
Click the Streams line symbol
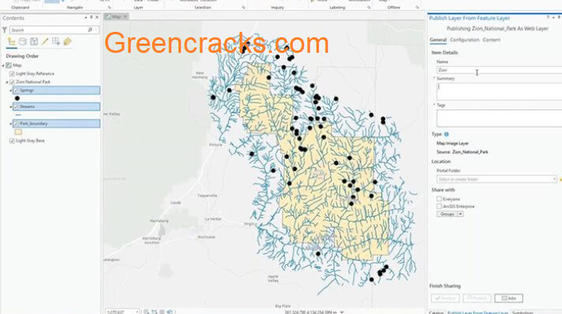tap(18, 115)
